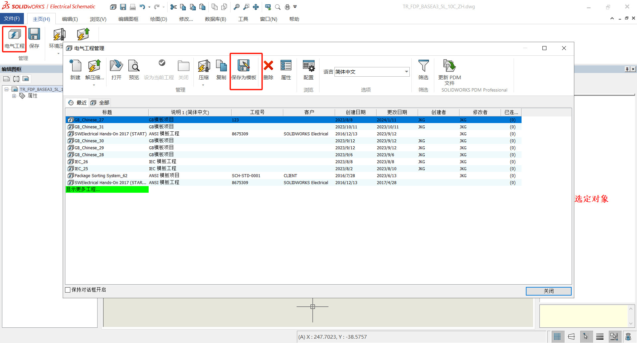Select the Package Sorting System_62 project

coord(294,176)
